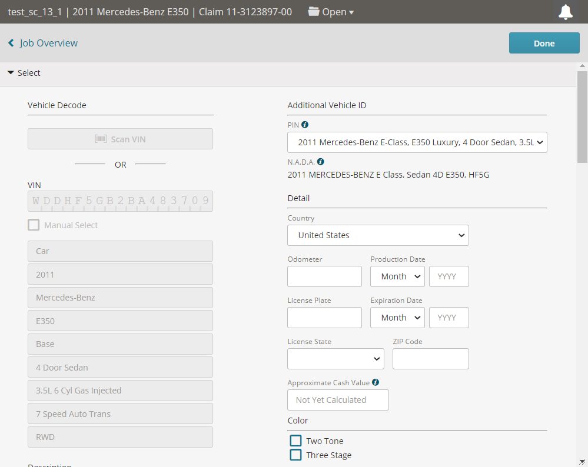Click the header text 'Claim 11-3123897-00'
This screenshot has height=467, width=588.
[x=245, y=12]
